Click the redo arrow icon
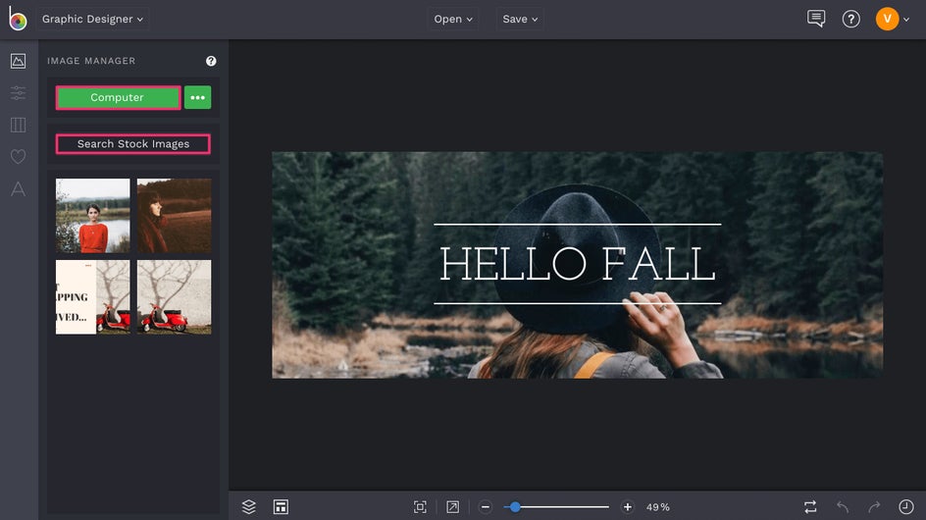926x520 pixels. click(874, 506)
